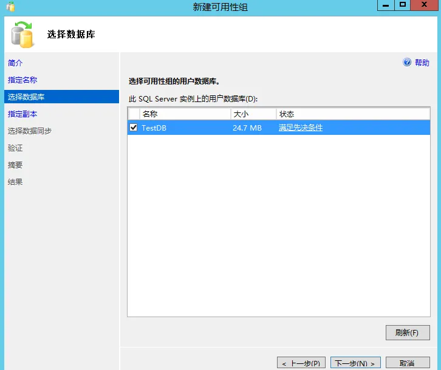Select the 结果 step in sidebar

click(15, 182)
